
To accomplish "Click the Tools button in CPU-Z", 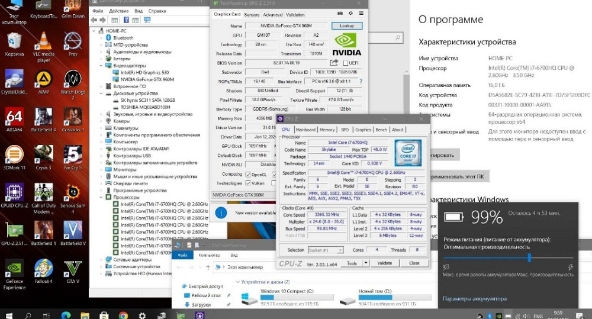I will (x=352, y=263).
